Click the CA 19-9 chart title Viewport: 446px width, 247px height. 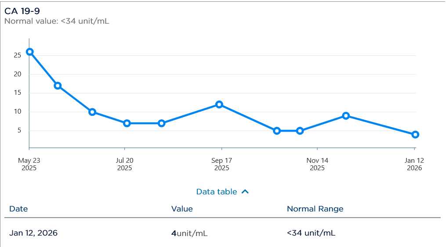click(x=22, y=11)
